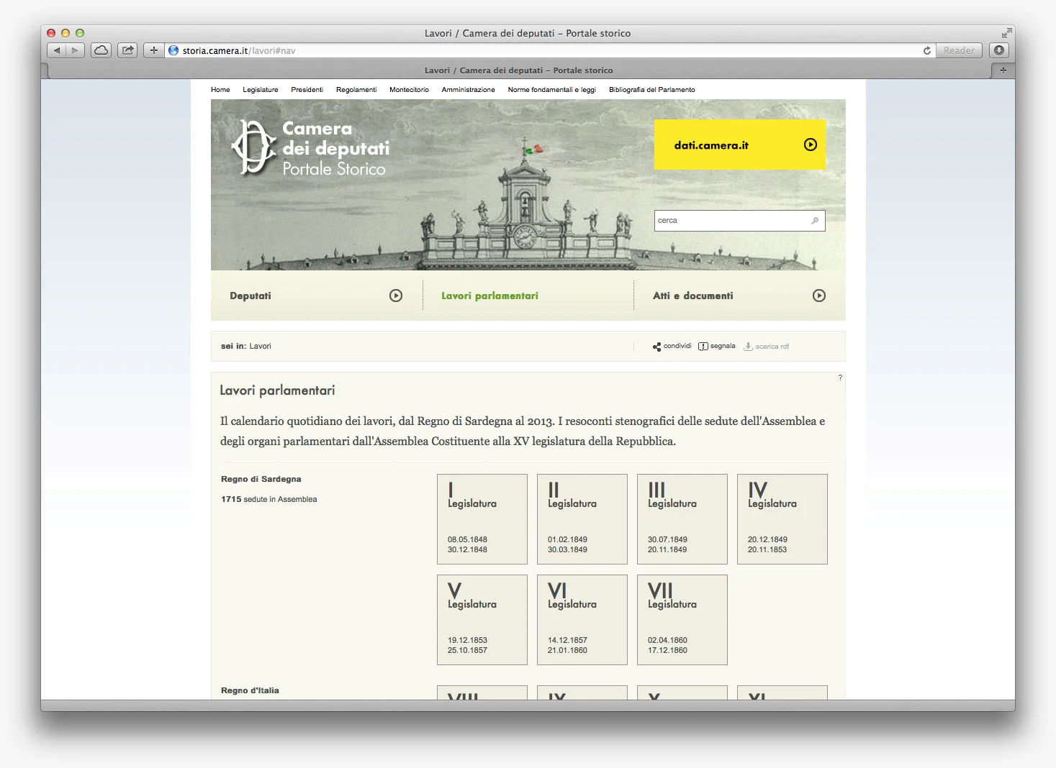The width and height of the screenshot is (1056, 768).
Task: Open the VI Legislatura card
Action: click(582, 620)
